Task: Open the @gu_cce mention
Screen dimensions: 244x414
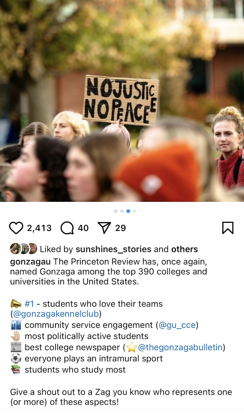Action: pos(177,325)
